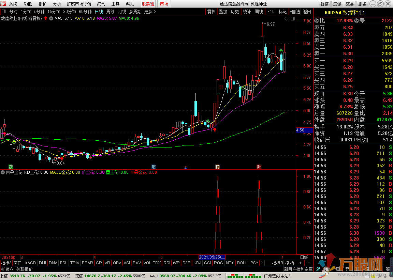
Task: Click the 指标B selector
Action: click(277, 263)
